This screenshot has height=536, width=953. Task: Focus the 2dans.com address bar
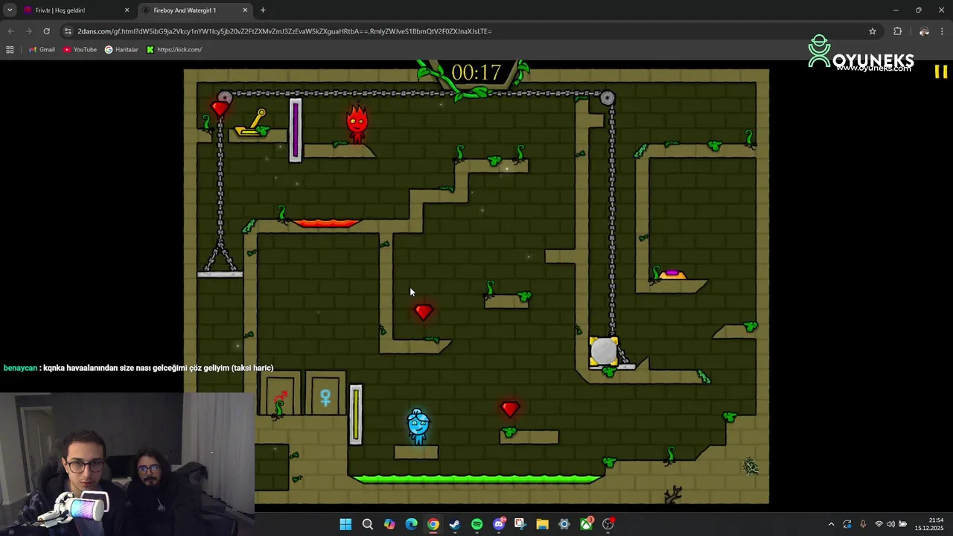tap(469, 31)
